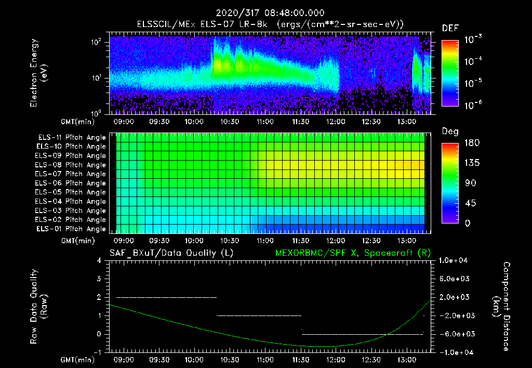Image resolution: width=532 pixels, height=368 pixels.
Task: Click the ELS-11 Pitch Angle row label
Action: pyautogui.click(x=72, y=138)
